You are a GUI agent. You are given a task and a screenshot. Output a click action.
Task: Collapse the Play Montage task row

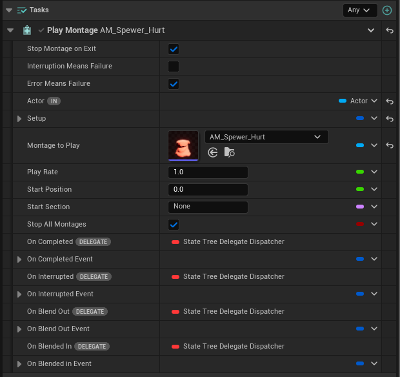(10, 30)
